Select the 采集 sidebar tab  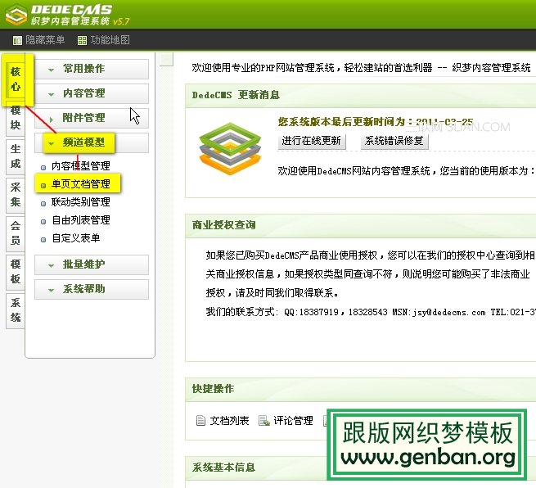tap(16, 195)
